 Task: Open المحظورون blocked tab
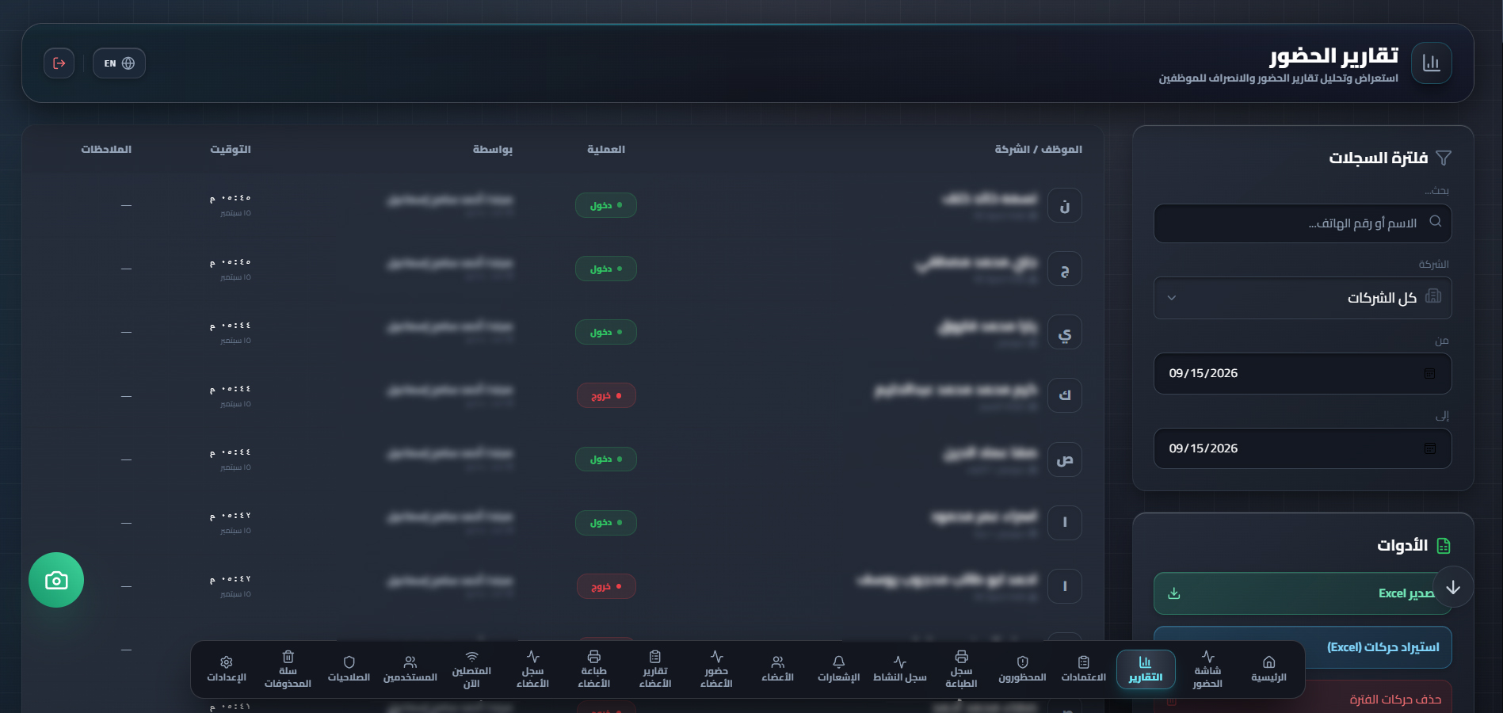pos(1022,669)
